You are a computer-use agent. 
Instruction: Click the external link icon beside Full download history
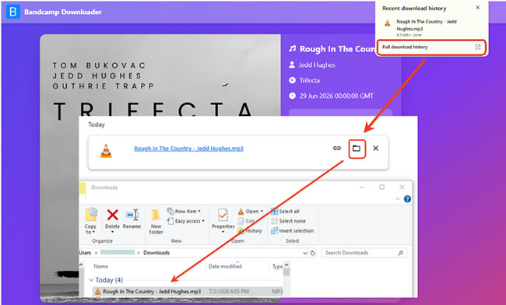pyautogui.click(x=478, y=47)
